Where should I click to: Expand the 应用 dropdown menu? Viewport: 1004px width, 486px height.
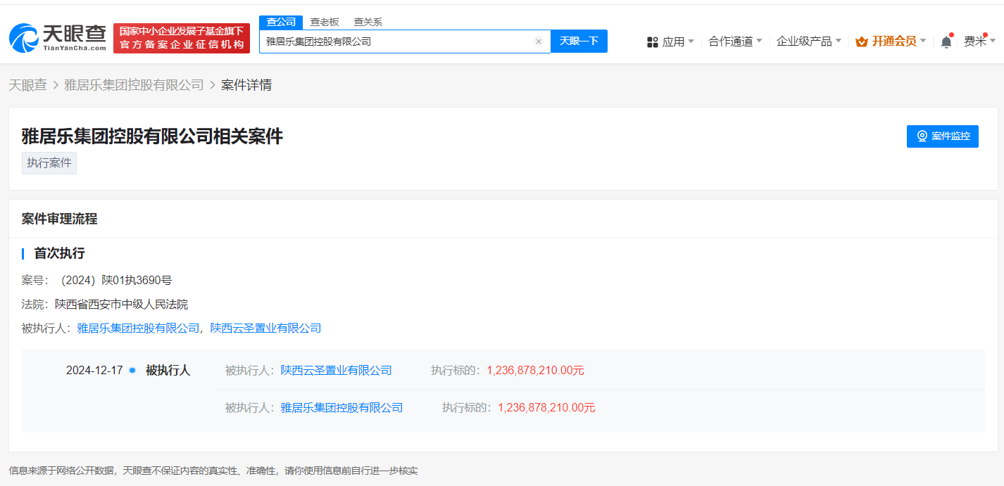[x=678, y=41]
